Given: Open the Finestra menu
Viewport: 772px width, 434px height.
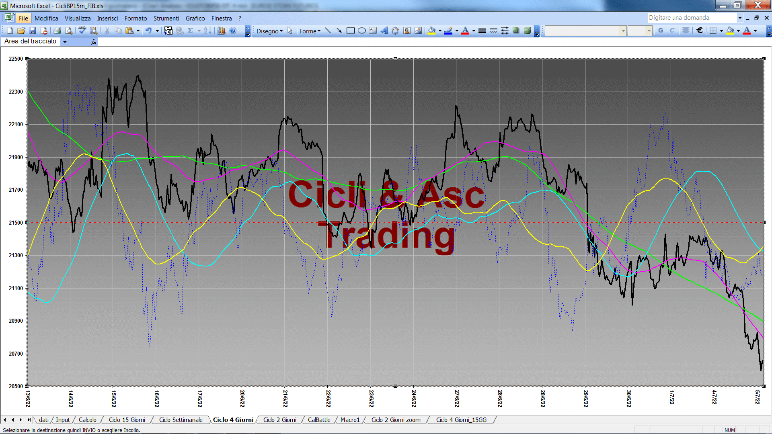Looking at the screenshot, I should [222, 18].
